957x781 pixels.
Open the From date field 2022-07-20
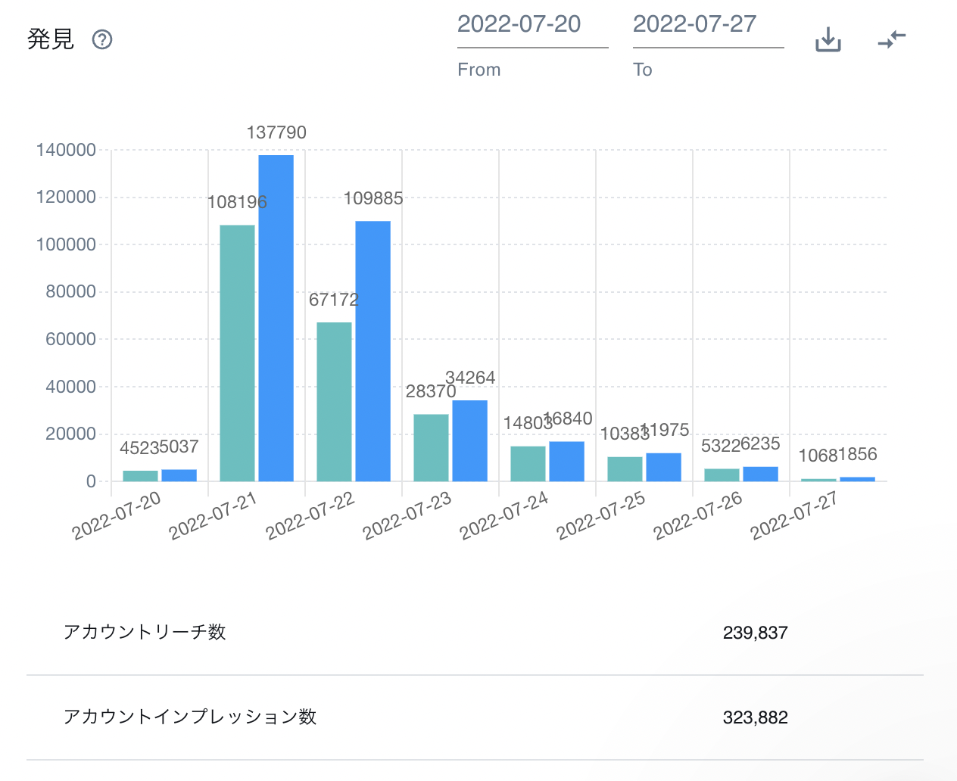[532, 25]
